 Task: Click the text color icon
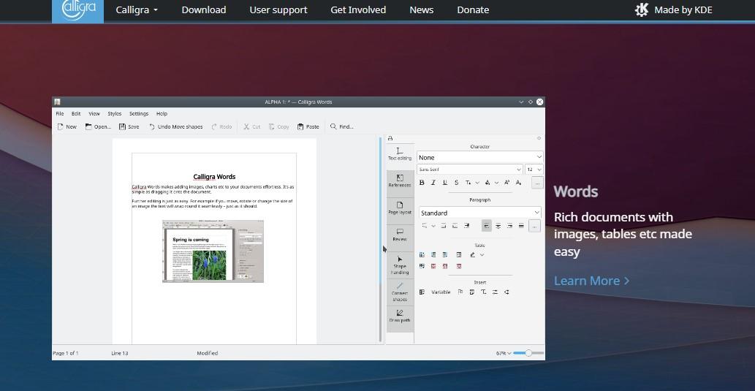click(x=468, y=183)
